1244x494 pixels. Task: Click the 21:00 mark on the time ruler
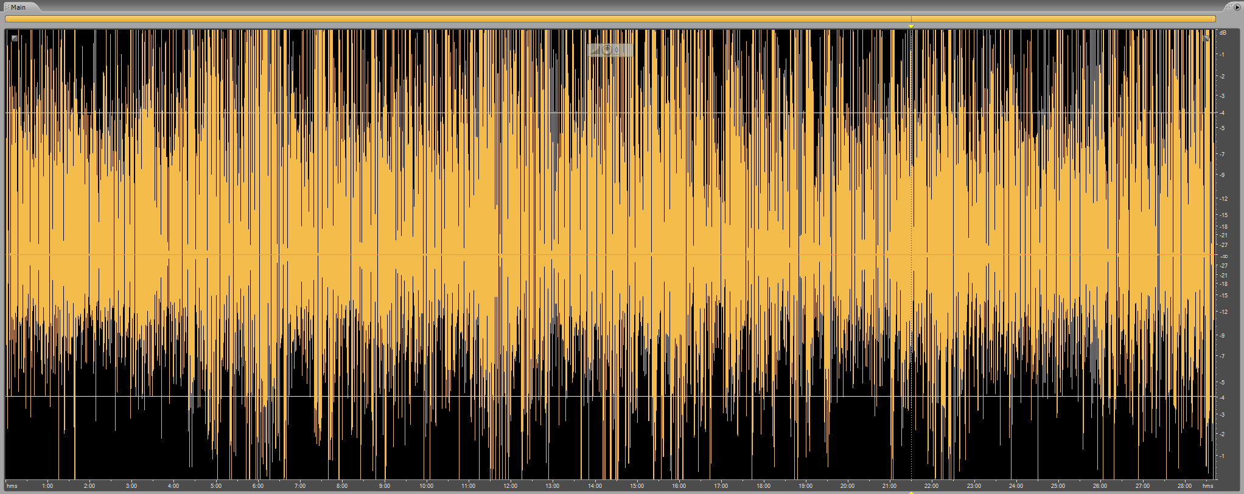(889, 485)
